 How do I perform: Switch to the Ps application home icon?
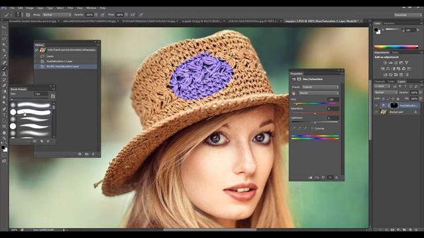click(x=4, y=8)
